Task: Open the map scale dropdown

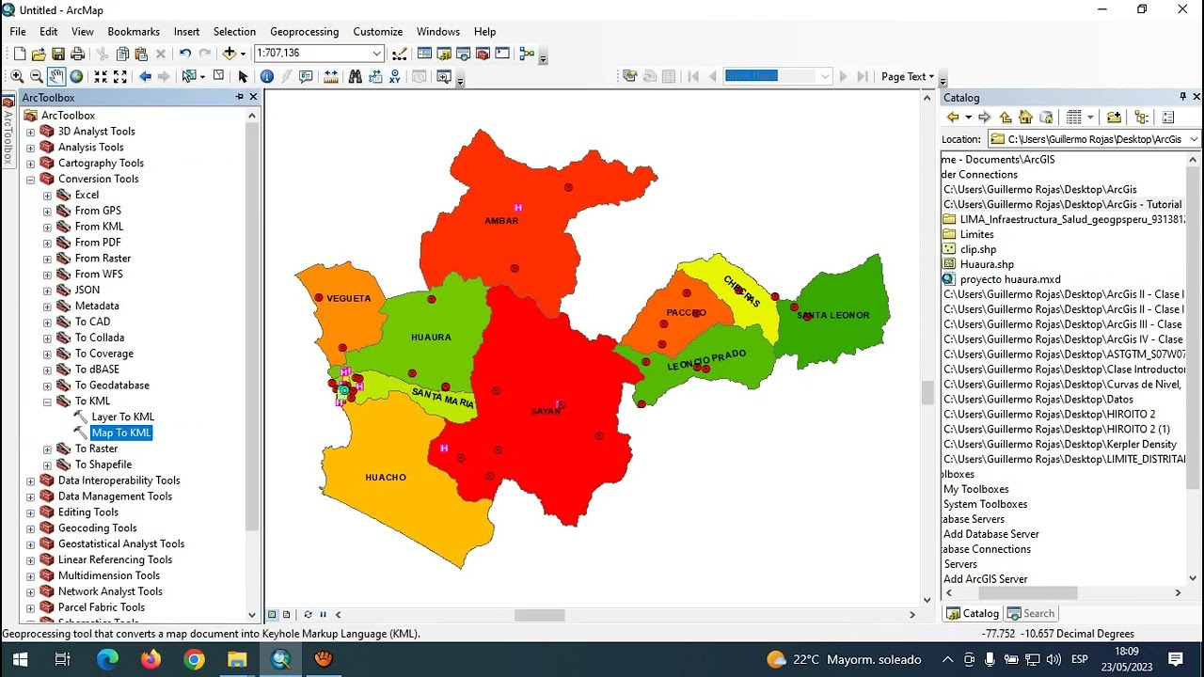Action: coord(376,54)
